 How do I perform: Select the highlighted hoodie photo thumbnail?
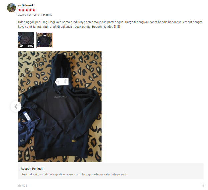click(x=44, y=40)
